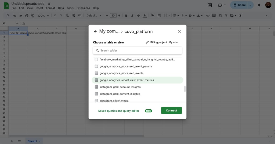Open the Functions sigma icon
The image size is (275, 144).
[240, 16]
